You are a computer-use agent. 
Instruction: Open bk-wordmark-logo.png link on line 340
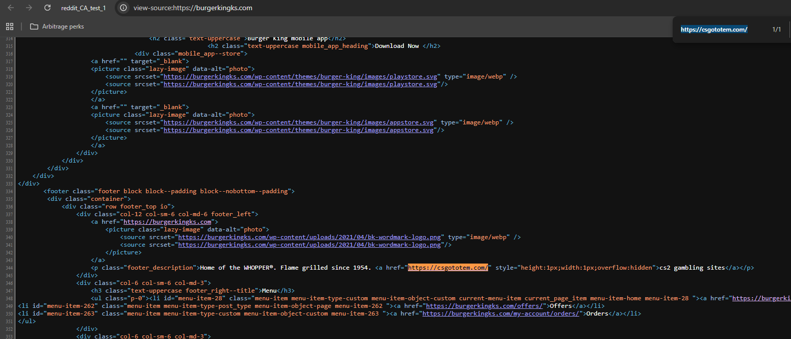tap(311, 237)
